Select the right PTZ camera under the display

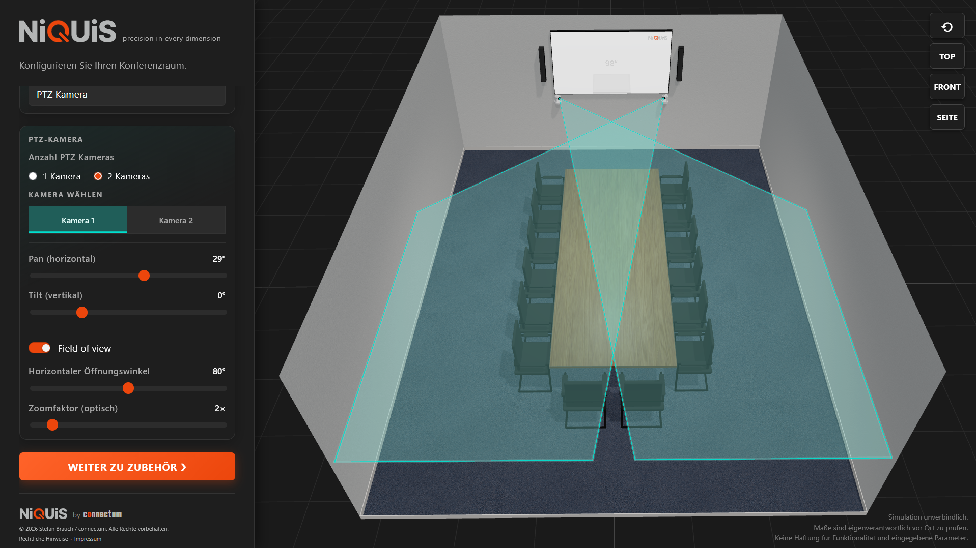click(664, 98)
